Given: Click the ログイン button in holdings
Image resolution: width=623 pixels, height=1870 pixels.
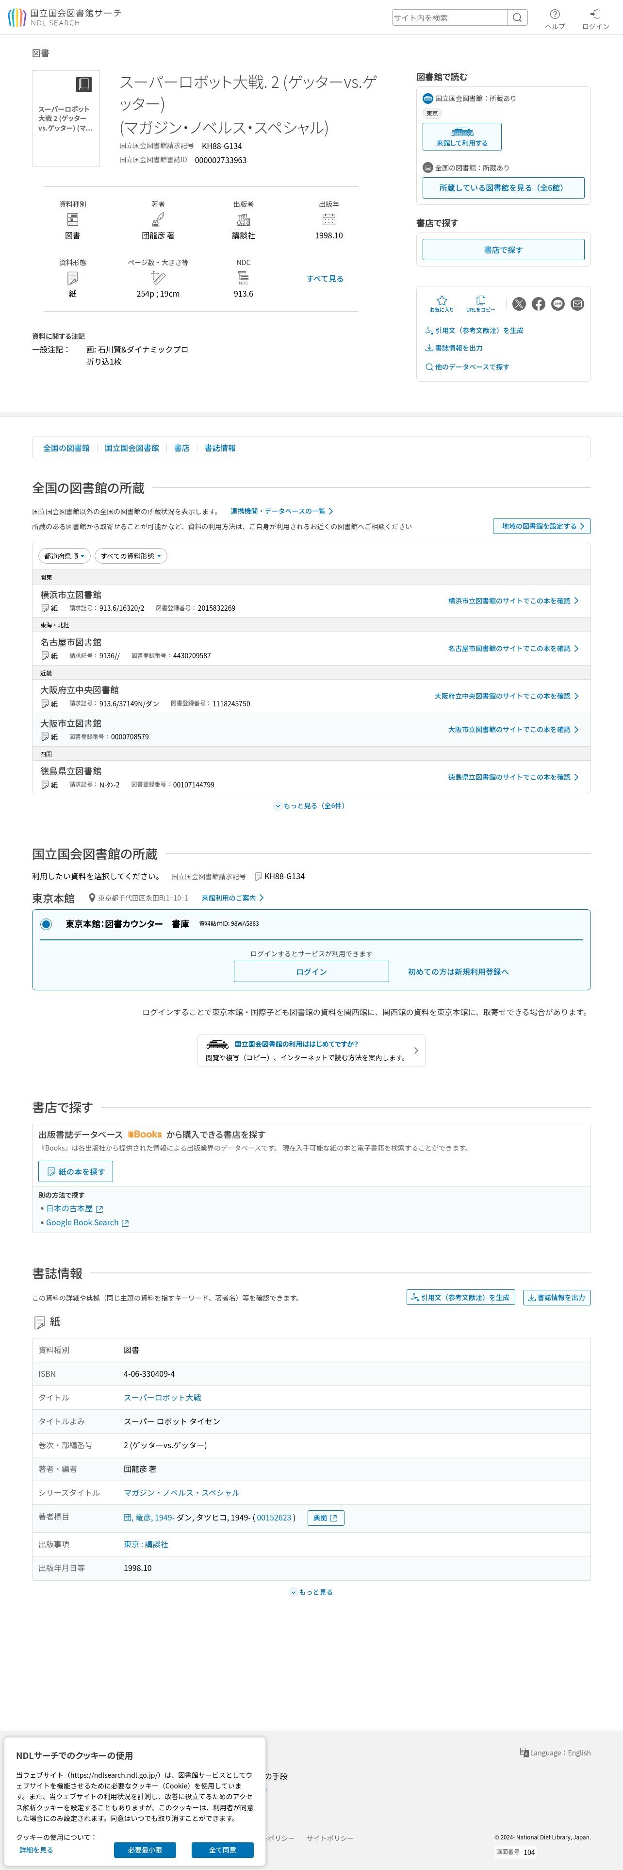Looking at the screenshot, I should [x=311, y=971].
